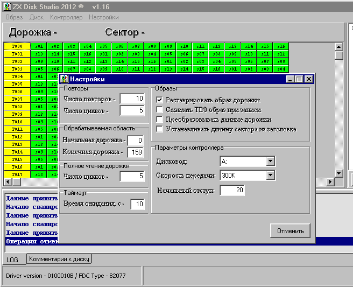Switch to Комментарии к диску tab
This screenshot has width=353, height=287.
click(59, 260)
